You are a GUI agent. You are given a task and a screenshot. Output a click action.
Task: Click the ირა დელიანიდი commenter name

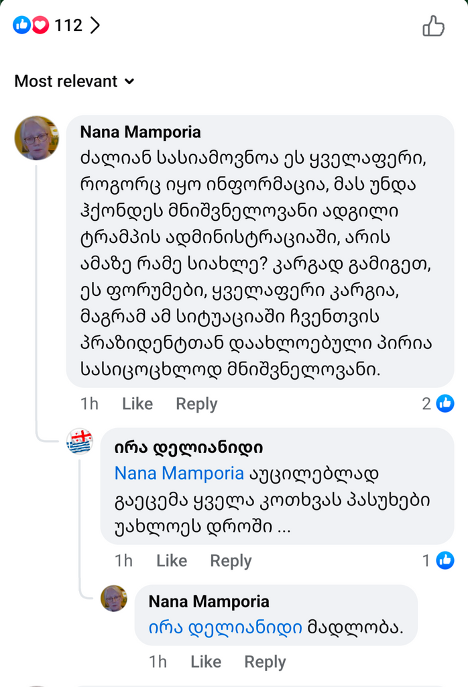188,447
